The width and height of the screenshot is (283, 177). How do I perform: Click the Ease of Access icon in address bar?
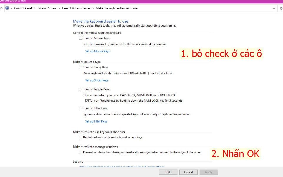[x=7, y=8]
